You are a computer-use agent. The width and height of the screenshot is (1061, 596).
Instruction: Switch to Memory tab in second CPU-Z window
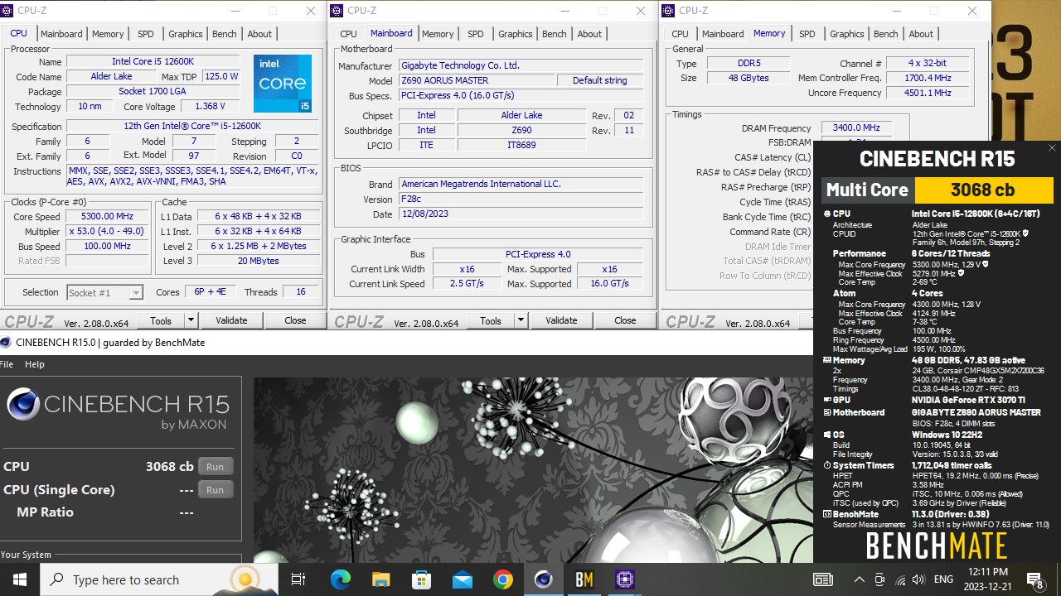click(438, 34)
